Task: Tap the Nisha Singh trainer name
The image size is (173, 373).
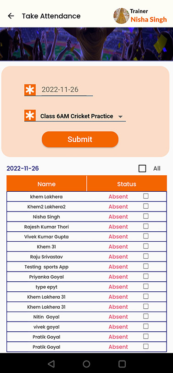Action: pos(149,20)
